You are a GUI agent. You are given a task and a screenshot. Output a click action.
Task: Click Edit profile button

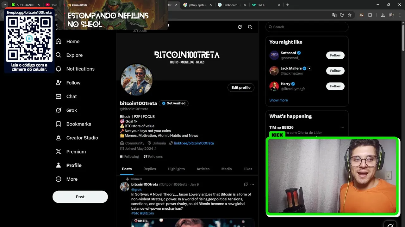coord(241,88)
